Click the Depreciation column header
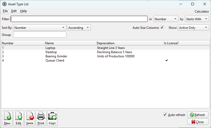The image size is (211, 128). point(130,43)
